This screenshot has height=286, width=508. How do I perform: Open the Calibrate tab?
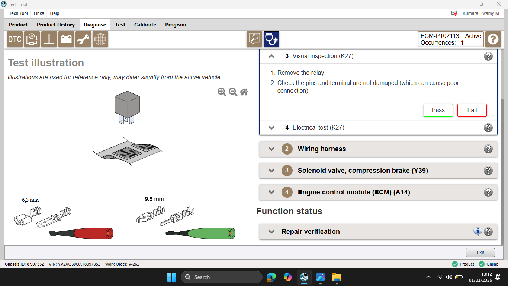[145, 25]
